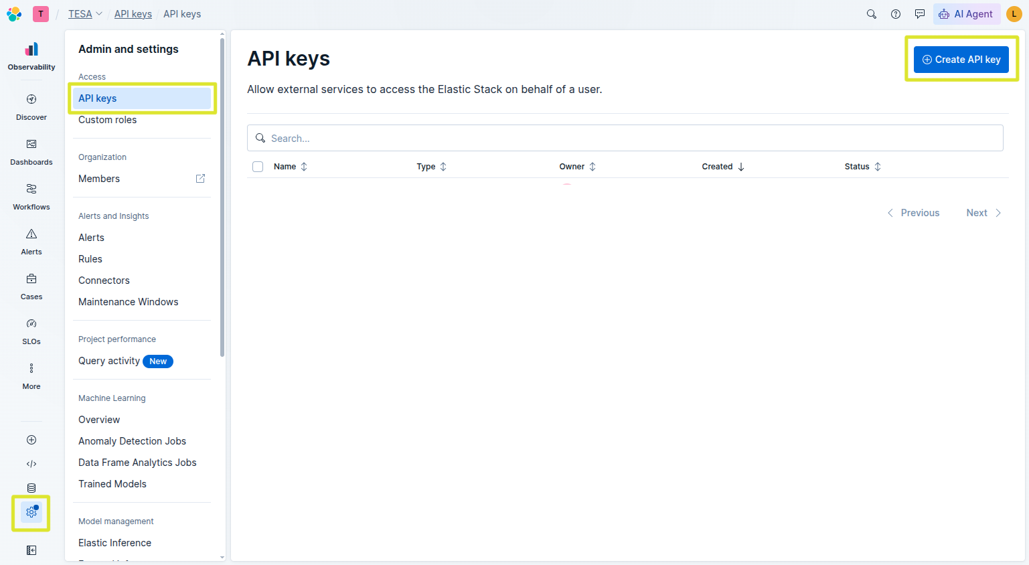Sort the table by Type column

coord(432,167)
